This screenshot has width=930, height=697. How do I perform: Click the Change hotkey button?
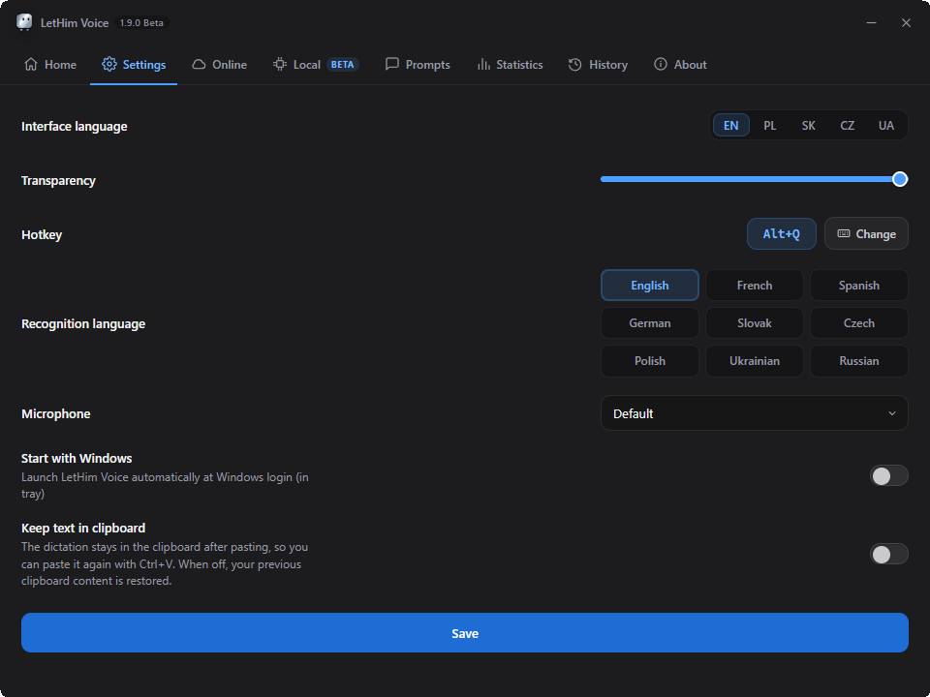coord(866,233)
